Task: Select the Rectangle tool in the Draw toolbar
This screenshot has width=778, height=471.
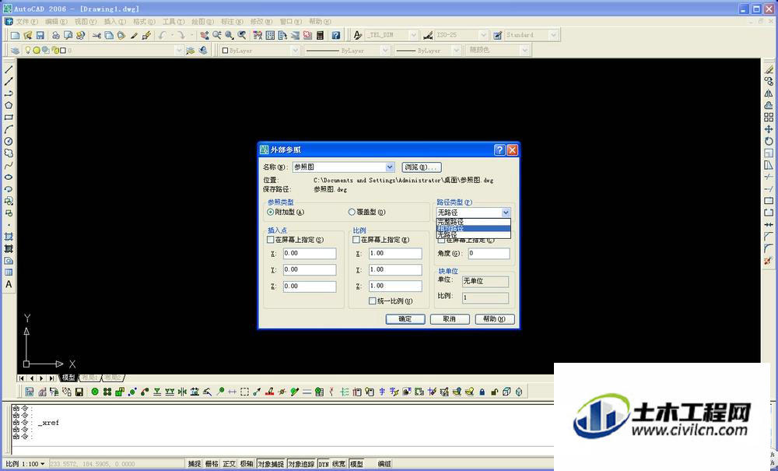Action: tap(9, 117)
